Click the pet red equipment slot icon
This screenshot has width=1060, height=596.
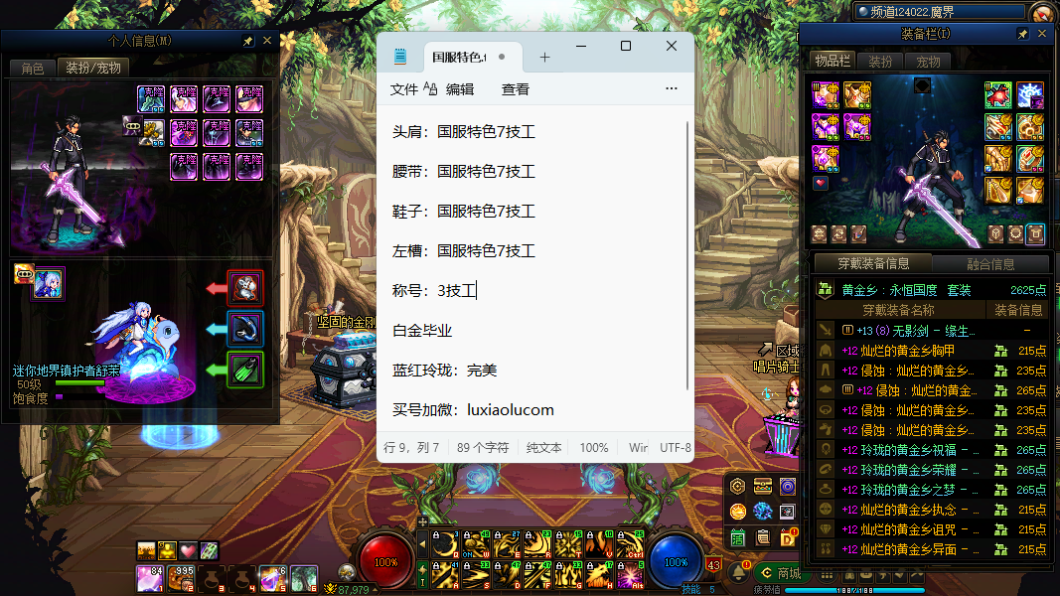245,288
